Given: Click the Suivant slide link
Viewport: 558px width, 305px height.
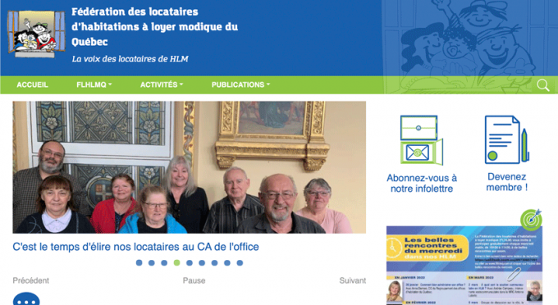Looking at the screenshot, I should tap(352, 280).
